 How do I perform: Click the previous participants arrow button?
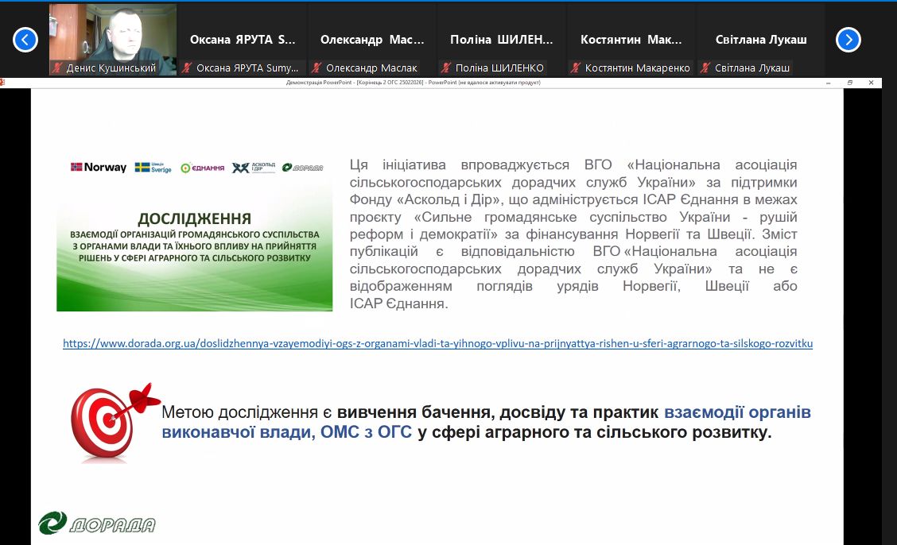click(x=25, y=39)
